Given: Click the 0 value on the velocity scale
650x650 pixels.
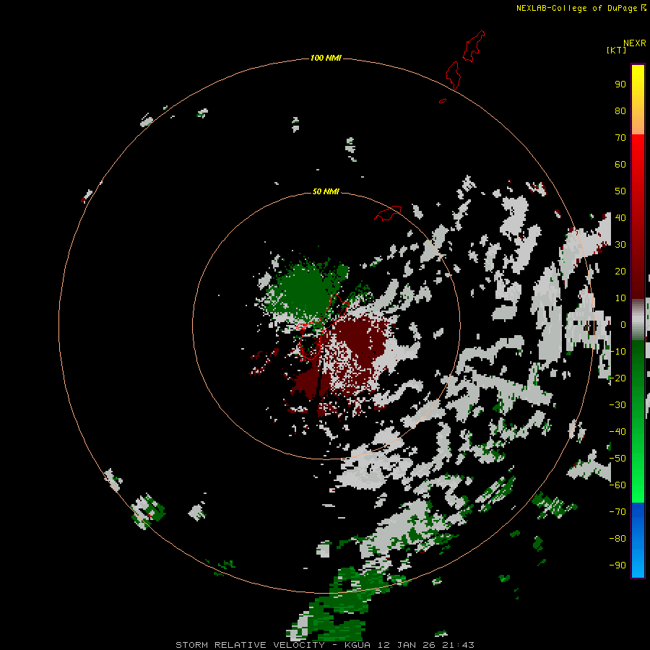Looking at the screenshot, I should click(x=623, y=324).
